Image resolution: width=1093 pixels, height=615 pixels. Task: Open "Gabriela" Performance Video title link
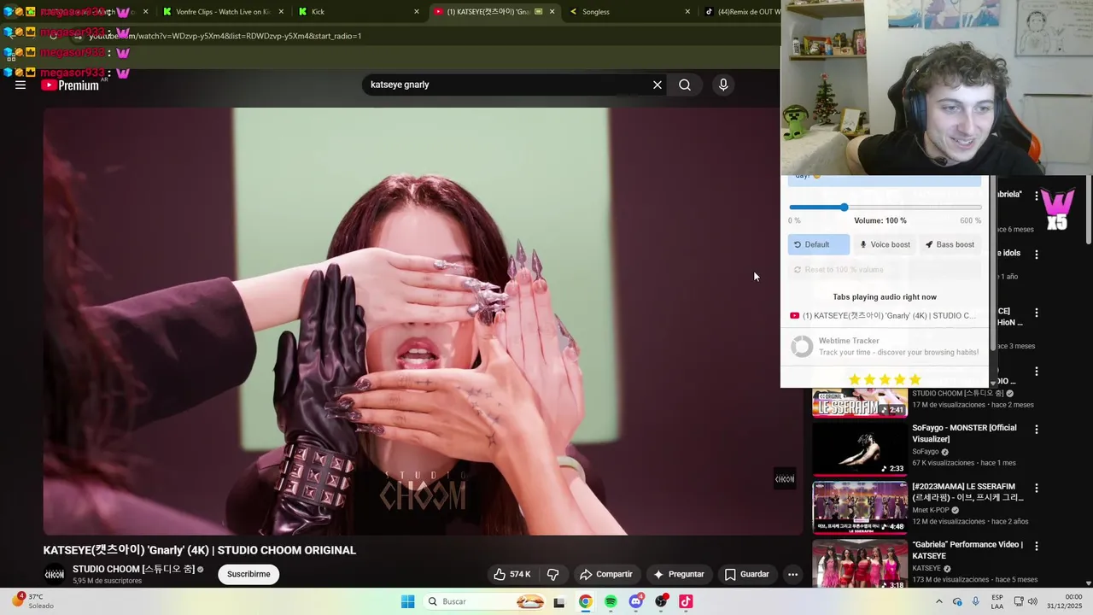pos(967,550)
